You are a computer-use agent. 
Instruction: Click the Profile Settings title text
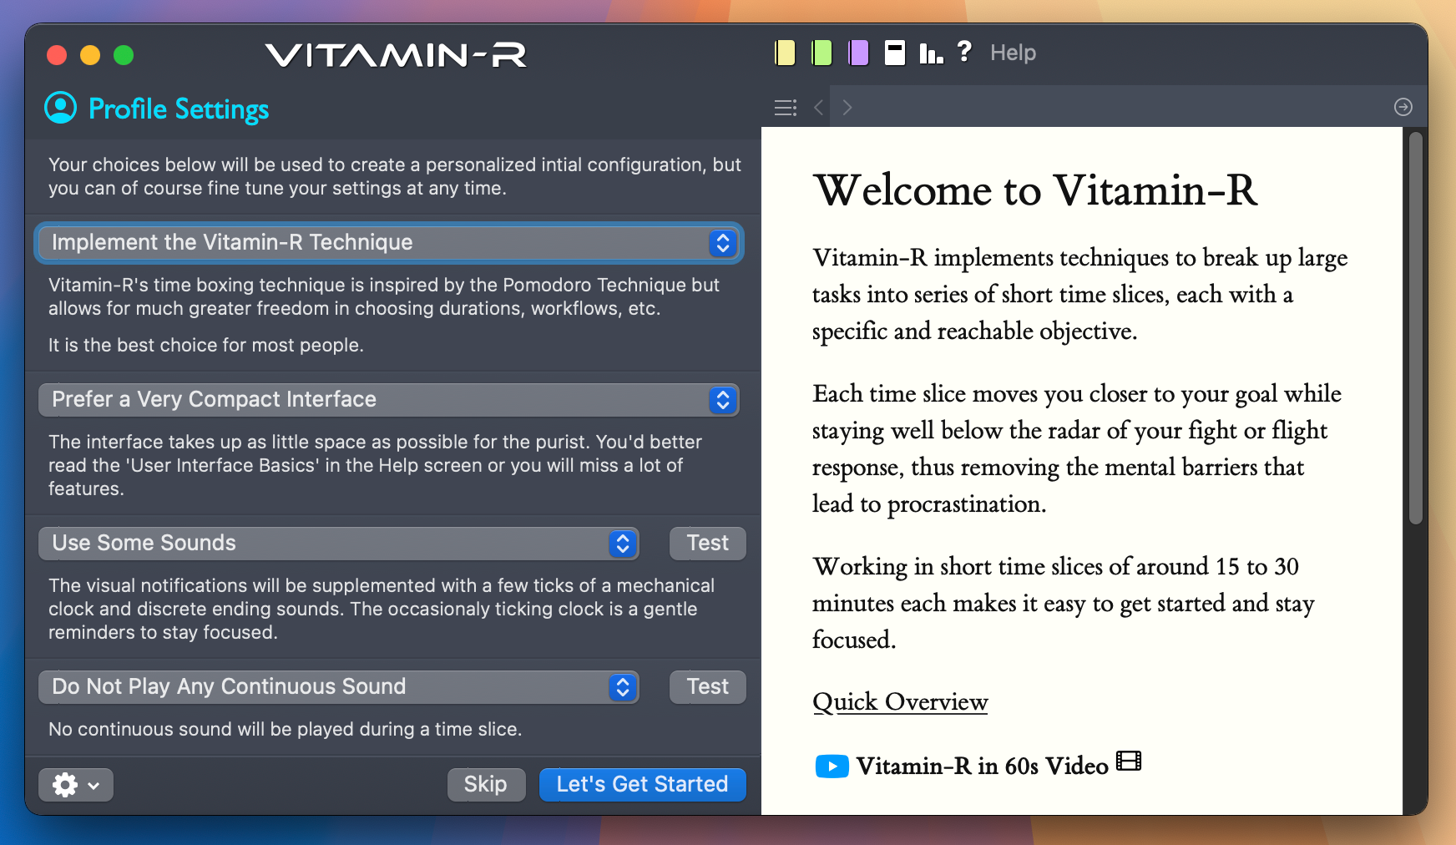(179, 109)
